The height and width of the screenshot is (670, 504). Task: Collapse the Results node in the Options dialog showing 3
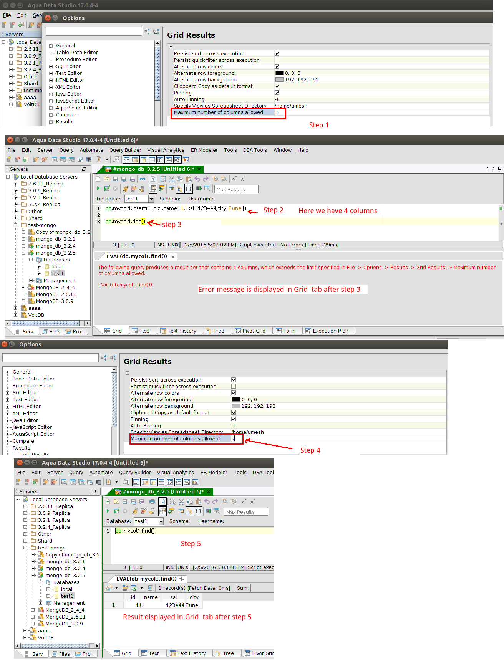click(x=51, y=122)
